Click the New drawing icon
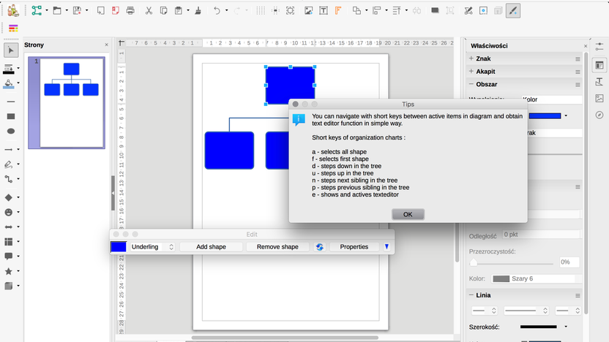 [37, 10]
